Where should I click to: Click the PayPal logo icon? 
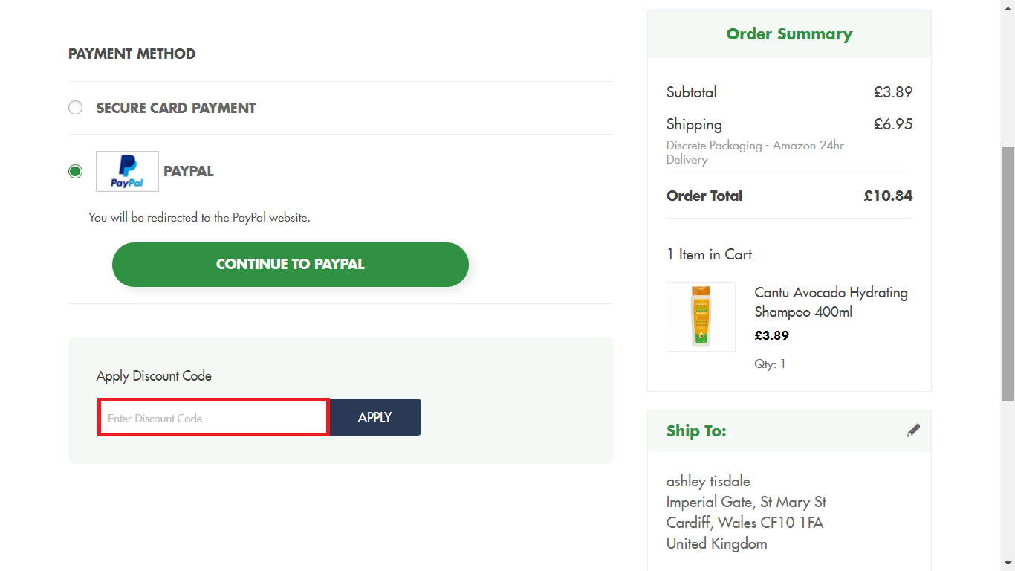click(x=126, y=171)
